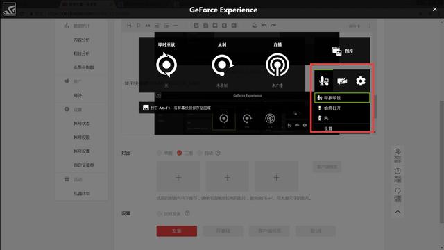Open overlay settings gear icon

pos(361,81)
